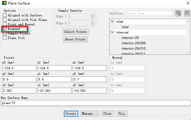Click the Create button
Screen dimensions: 191x120
pyautogui.click(x=71, y=114)
